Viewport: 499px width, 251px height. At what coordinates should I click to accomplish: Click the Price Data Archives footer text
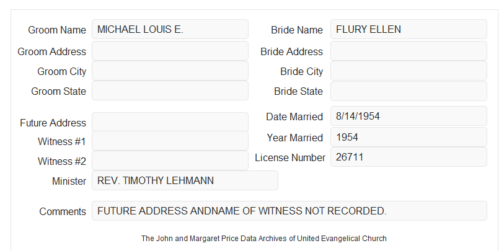(x=264, y=239)
